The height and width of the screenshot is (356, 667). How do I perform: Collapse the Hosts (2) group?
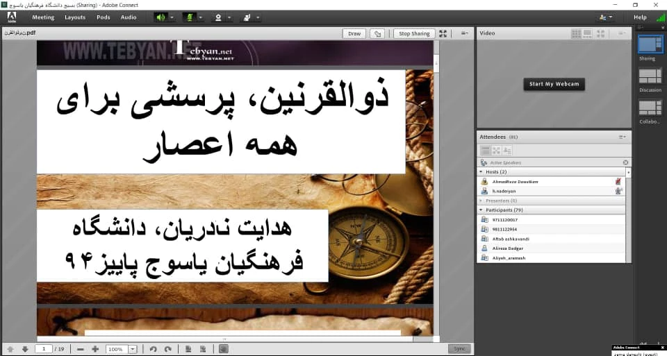(480, 171)
